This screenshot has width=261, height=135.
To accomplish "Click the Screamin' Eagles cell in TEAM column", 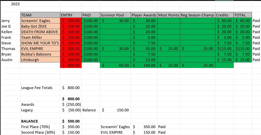I will click(40, 21).
